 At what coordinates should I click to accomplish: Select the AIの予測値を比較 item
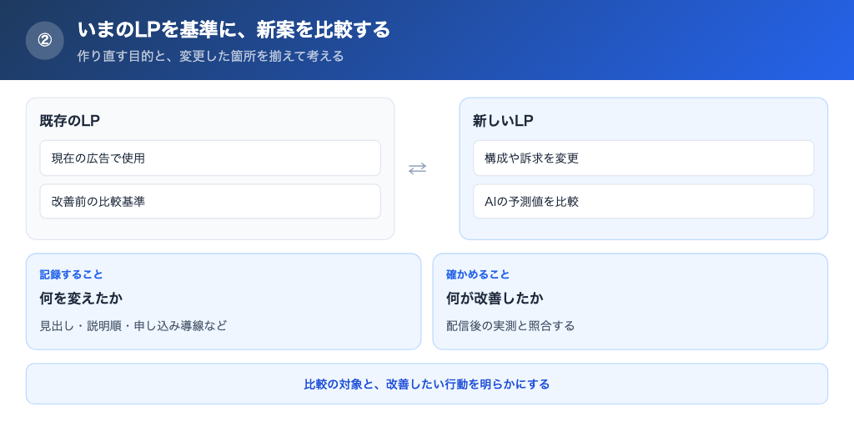[x=643, y=202]
